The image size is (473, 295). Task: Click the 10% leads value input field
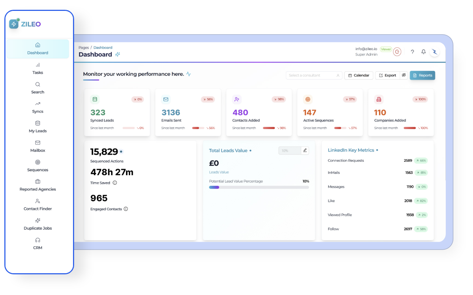click(x=290, y=150)
